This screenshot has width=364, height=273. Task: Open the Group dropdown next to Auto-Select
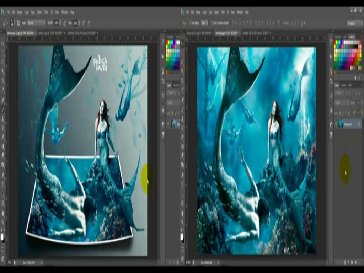tap(204, 23)
